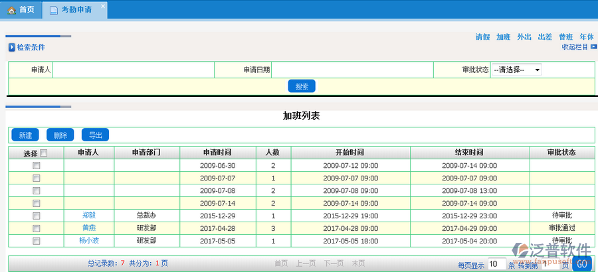598x272 pixels.
Task: Click the GO pagination button
Action: (582, 264)
